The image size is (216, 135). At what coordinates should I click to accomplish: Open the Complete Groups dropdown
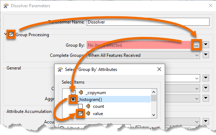click(143, 55)
